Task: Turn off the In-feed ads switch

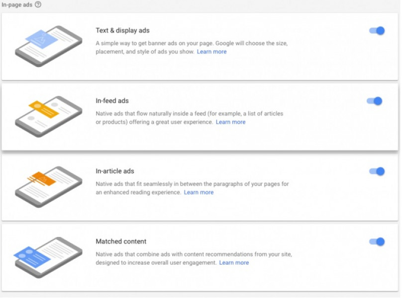Action: 374,101
